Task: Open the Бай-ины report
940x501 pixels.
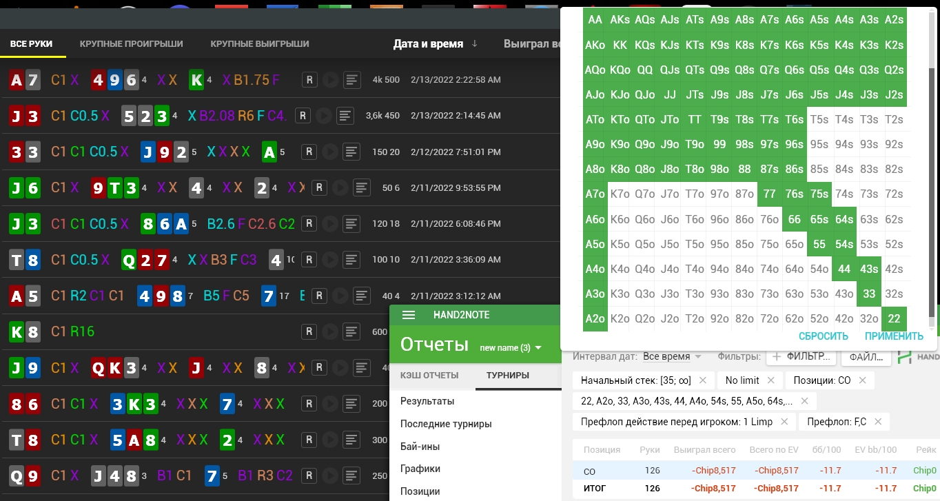Action: tap(420, 447)
